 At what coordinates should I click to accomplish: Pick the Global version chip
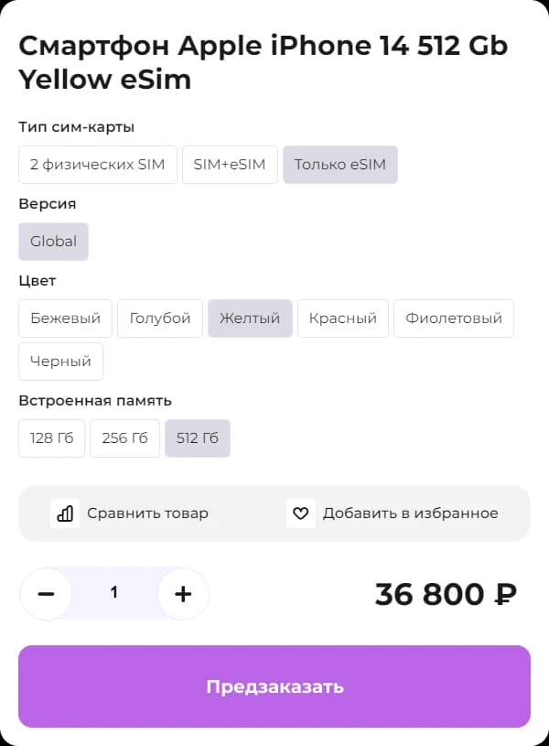tap(53, 242)
